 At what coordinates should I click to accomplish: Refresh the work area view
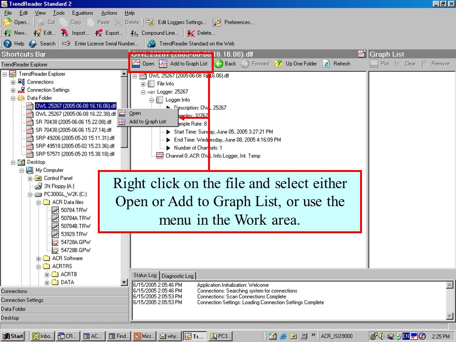(x=337, y=63)
